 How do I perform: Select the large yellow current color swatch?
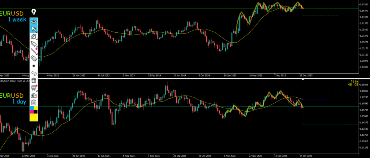coord(34,117)
